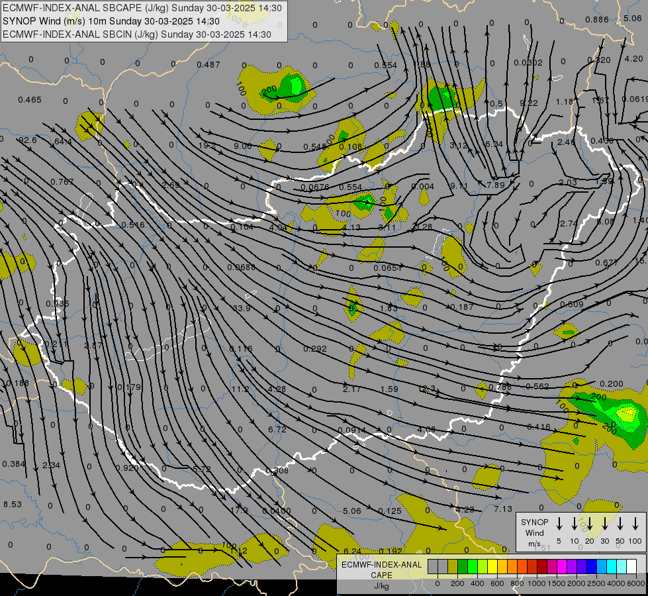The image size is (648, 596).
Task: Click the SYNOP Wind 10m title line
Action: click(x=111, y=21)
